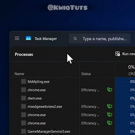Open the Task Manager hamburger navigation menu
135x135 pixels.
17,38
